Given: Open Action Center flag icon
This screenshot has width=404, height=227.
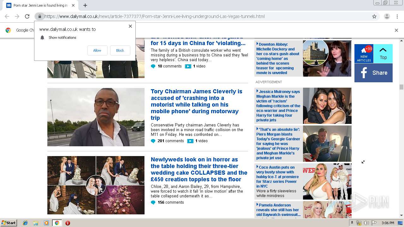Looking at the screenshot, I should point(374,223).
